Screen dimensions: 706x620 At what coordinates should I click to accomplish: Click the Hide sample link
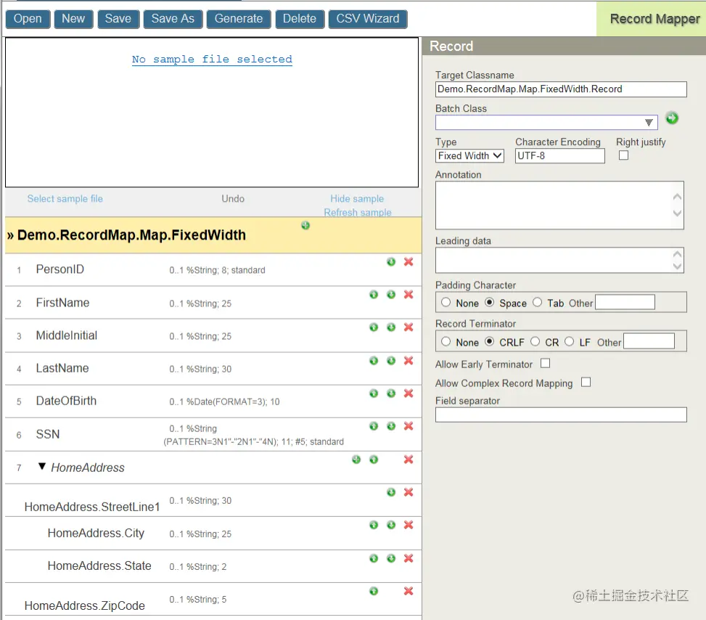click(357, 199)
